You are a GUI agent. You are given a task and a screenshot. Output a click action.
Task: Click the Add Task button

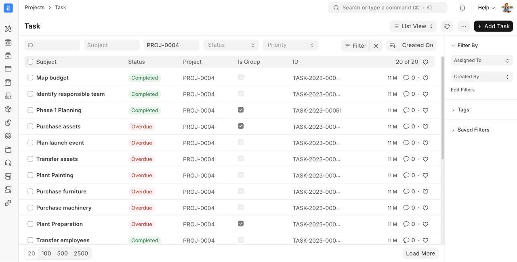tap(493, 26)
